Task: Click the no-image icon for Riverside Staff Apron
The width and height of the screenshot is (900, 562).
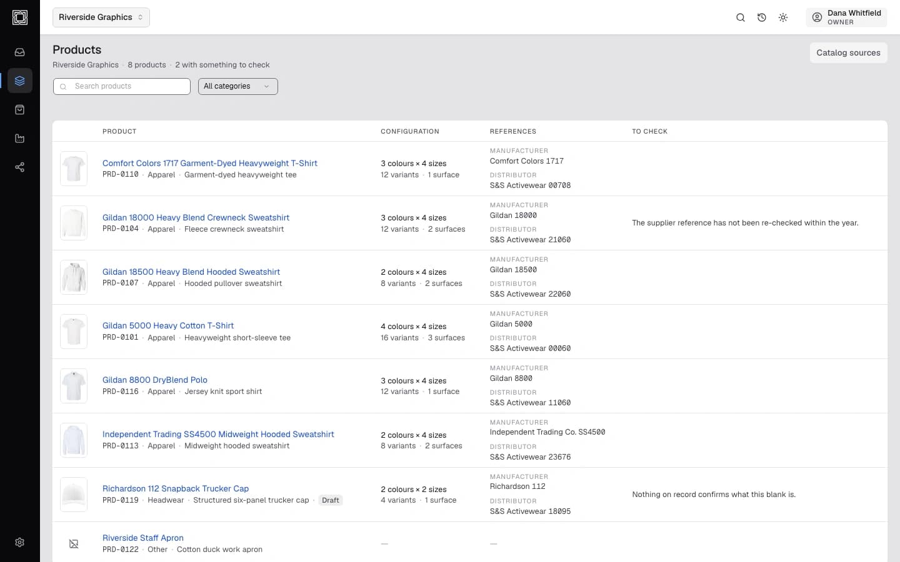Action: (x=74, y=544)
